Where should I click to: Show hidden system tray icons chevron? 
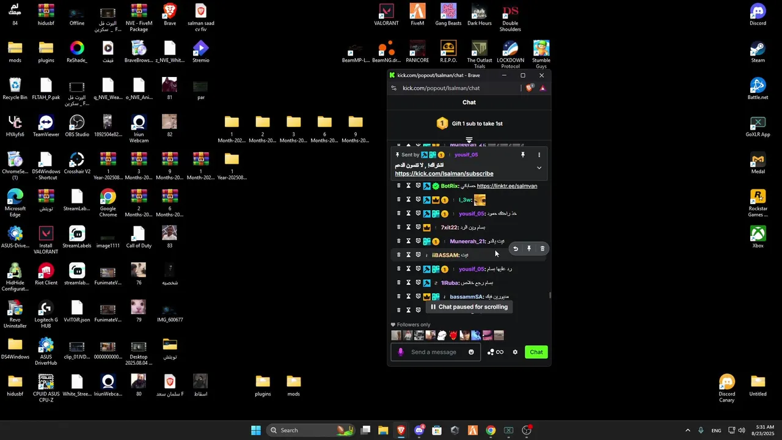tap(687, 430)
